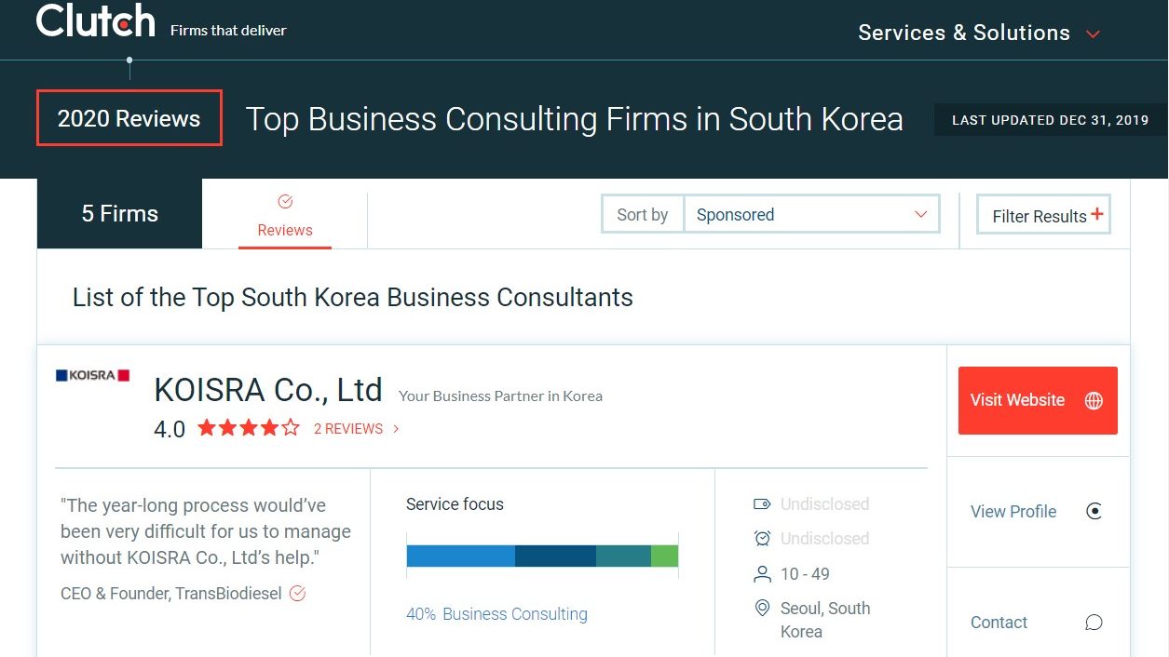The image size is (1169, 657).
Task: Click the verified checkmark beside TransBiodiesel
Action: pyautogui.click(x=298, y=593)
